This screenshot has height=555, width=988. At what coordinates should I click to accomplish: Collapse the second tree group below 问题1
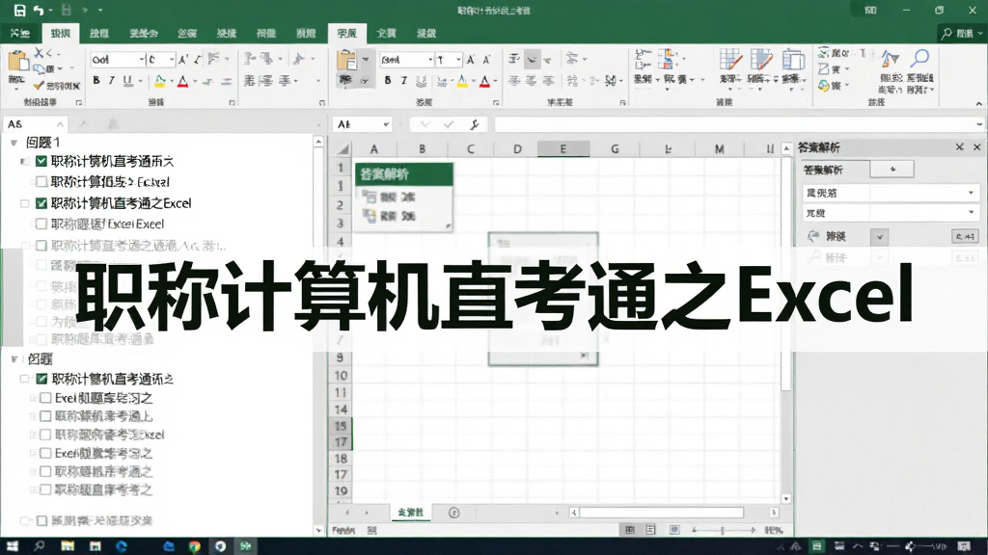(14, 359)
